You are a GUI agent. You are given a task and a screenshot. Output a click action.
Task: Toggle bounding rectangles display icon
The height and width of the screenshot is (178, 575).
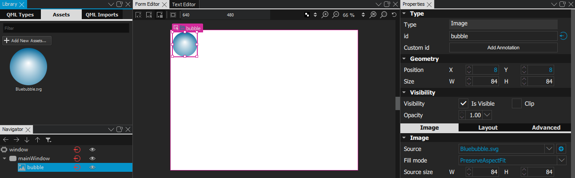pyautogui.click(x=173, y=15)
